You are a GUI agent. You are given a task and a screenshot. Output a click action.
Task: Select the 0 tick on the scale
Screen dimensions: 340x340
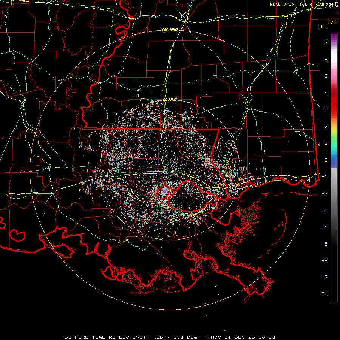click(326, 160)
